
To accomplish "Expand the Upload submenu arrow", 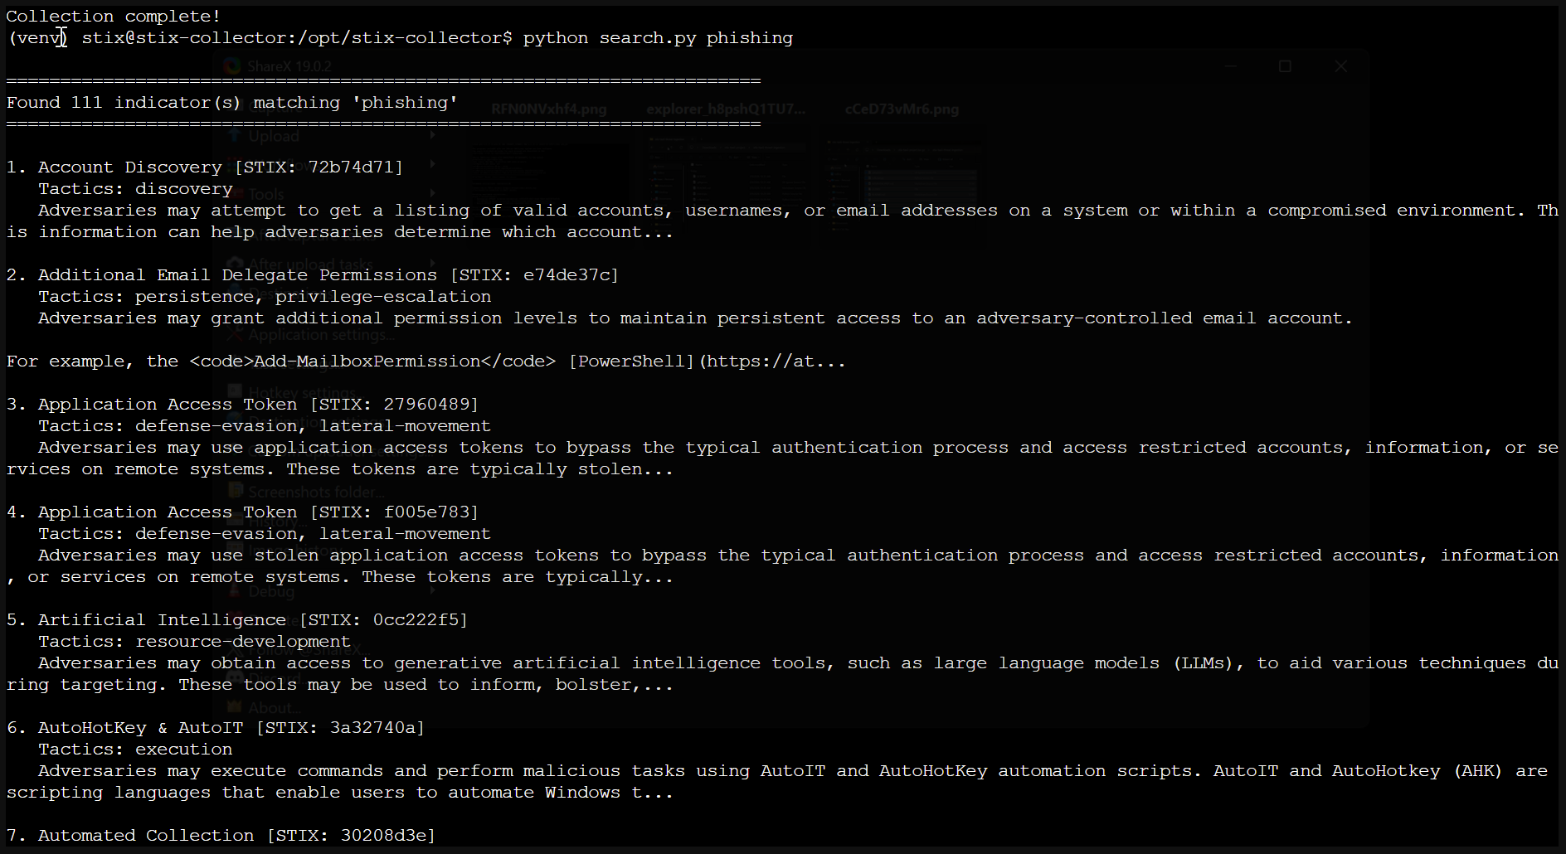I will 432,137.
